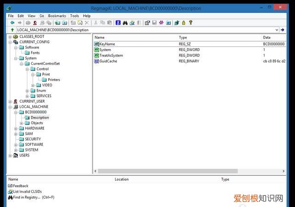This screenshot has height=207, width=295.
Task: Select the Enum key in tree
Action: pyautogui.click(x=41, y=91)
